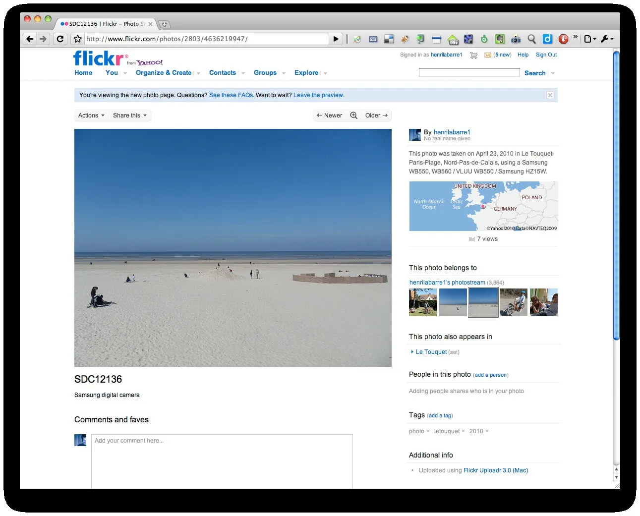Image resolution: width=640 pixels, height=516 pixels.
Task: Zoom photo with the magnifier plus icon
Action: 353,115
